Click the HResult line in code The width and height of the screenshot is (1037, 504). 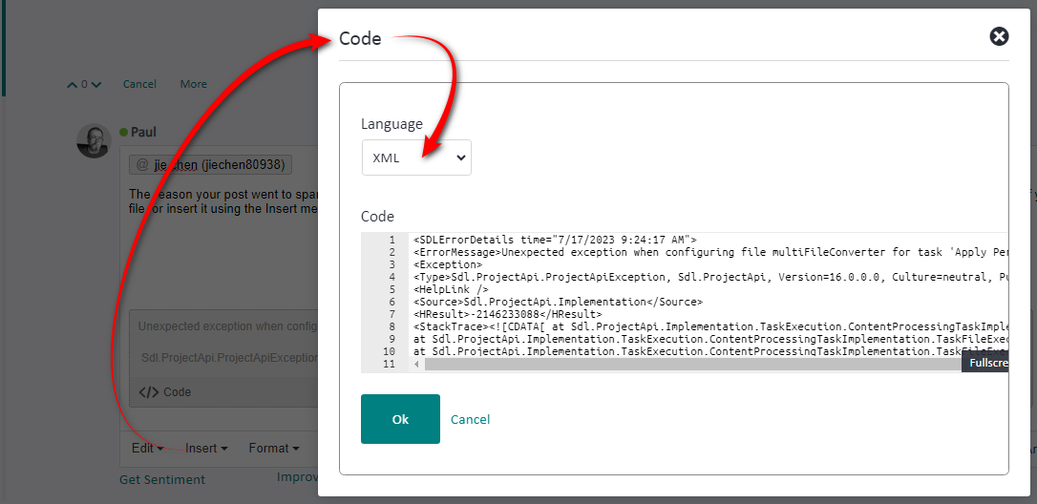[507, 314]
